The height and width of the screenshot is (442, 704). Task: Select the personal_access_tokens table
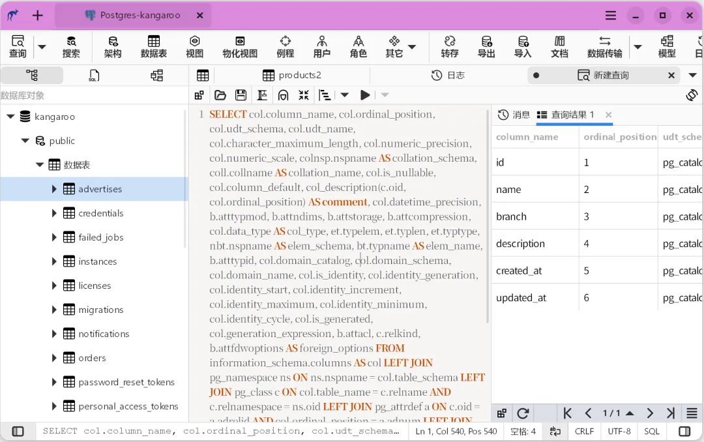[128, 407]
